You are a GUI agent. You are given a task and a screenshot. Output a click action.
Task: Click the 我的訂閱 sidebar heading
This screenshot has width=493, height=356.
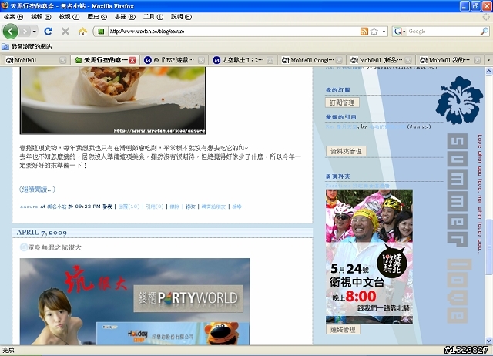click(338, 90)
